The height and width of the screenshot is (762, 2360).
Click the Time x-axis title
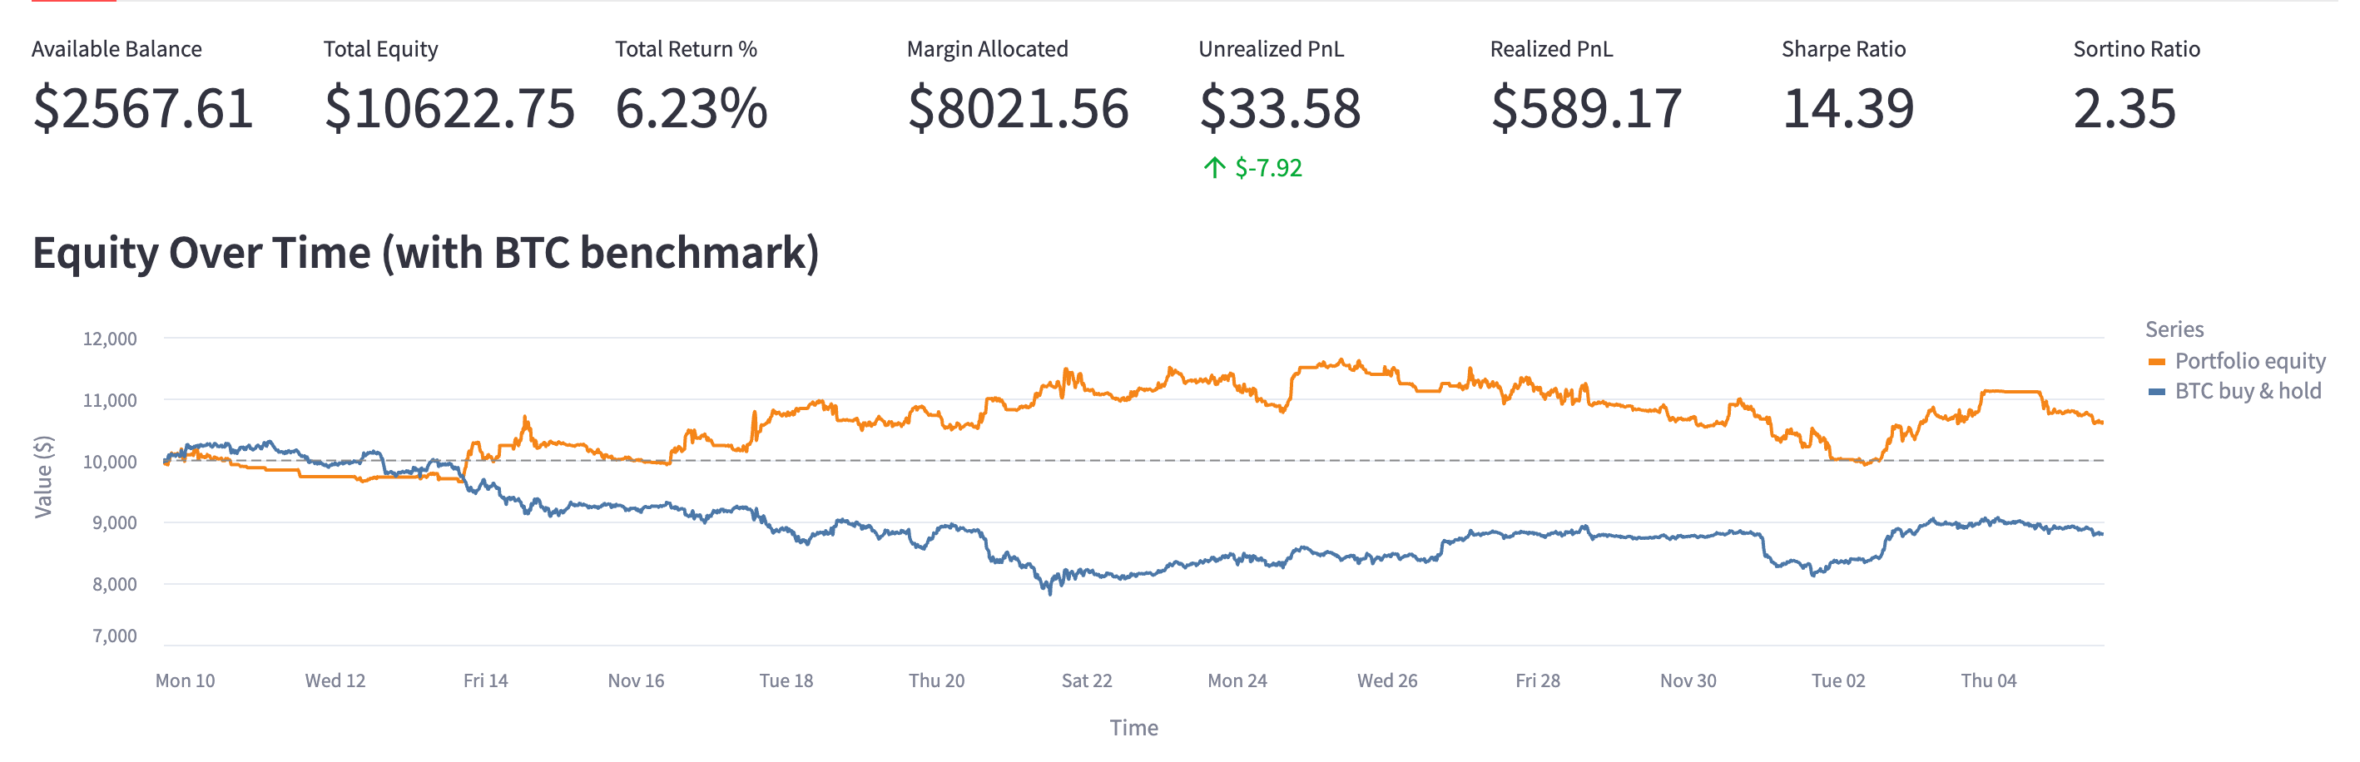tap(1134, 727)
